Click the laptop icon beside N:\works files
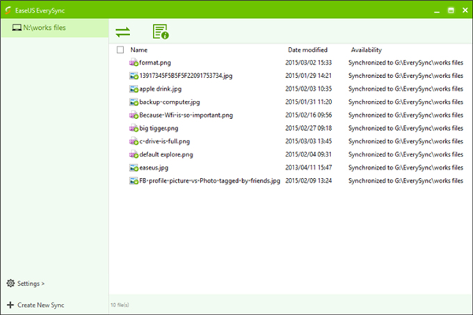 [x=17, y=28]
